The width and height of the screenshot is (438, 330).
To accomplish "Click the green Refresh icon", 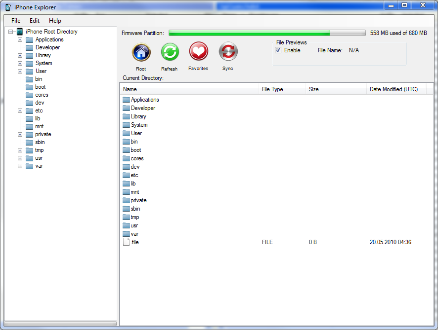I will point(170,52).
